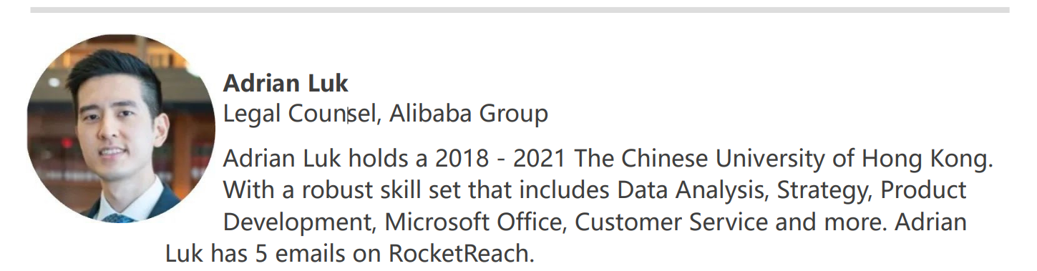This screenshot has height=271, width=1037.
Task: Select the Alibaba Group company text
Action: pyautogui.click(x=469, y=114)
